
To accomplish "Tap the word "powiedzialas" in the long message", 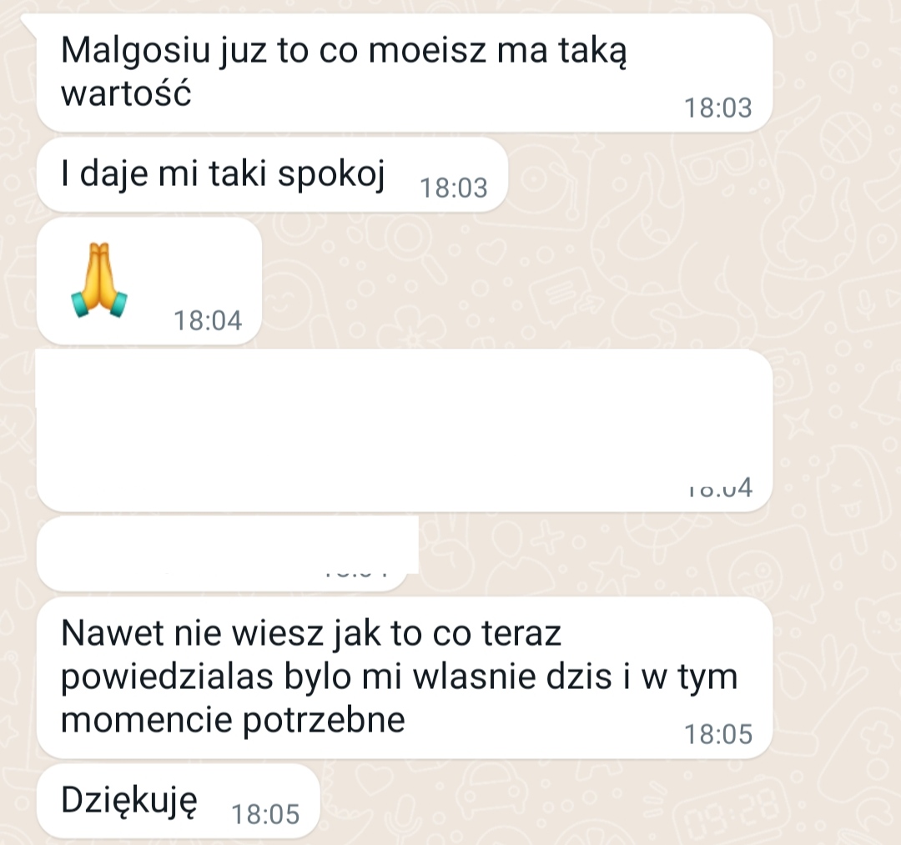I will (167, 677).
